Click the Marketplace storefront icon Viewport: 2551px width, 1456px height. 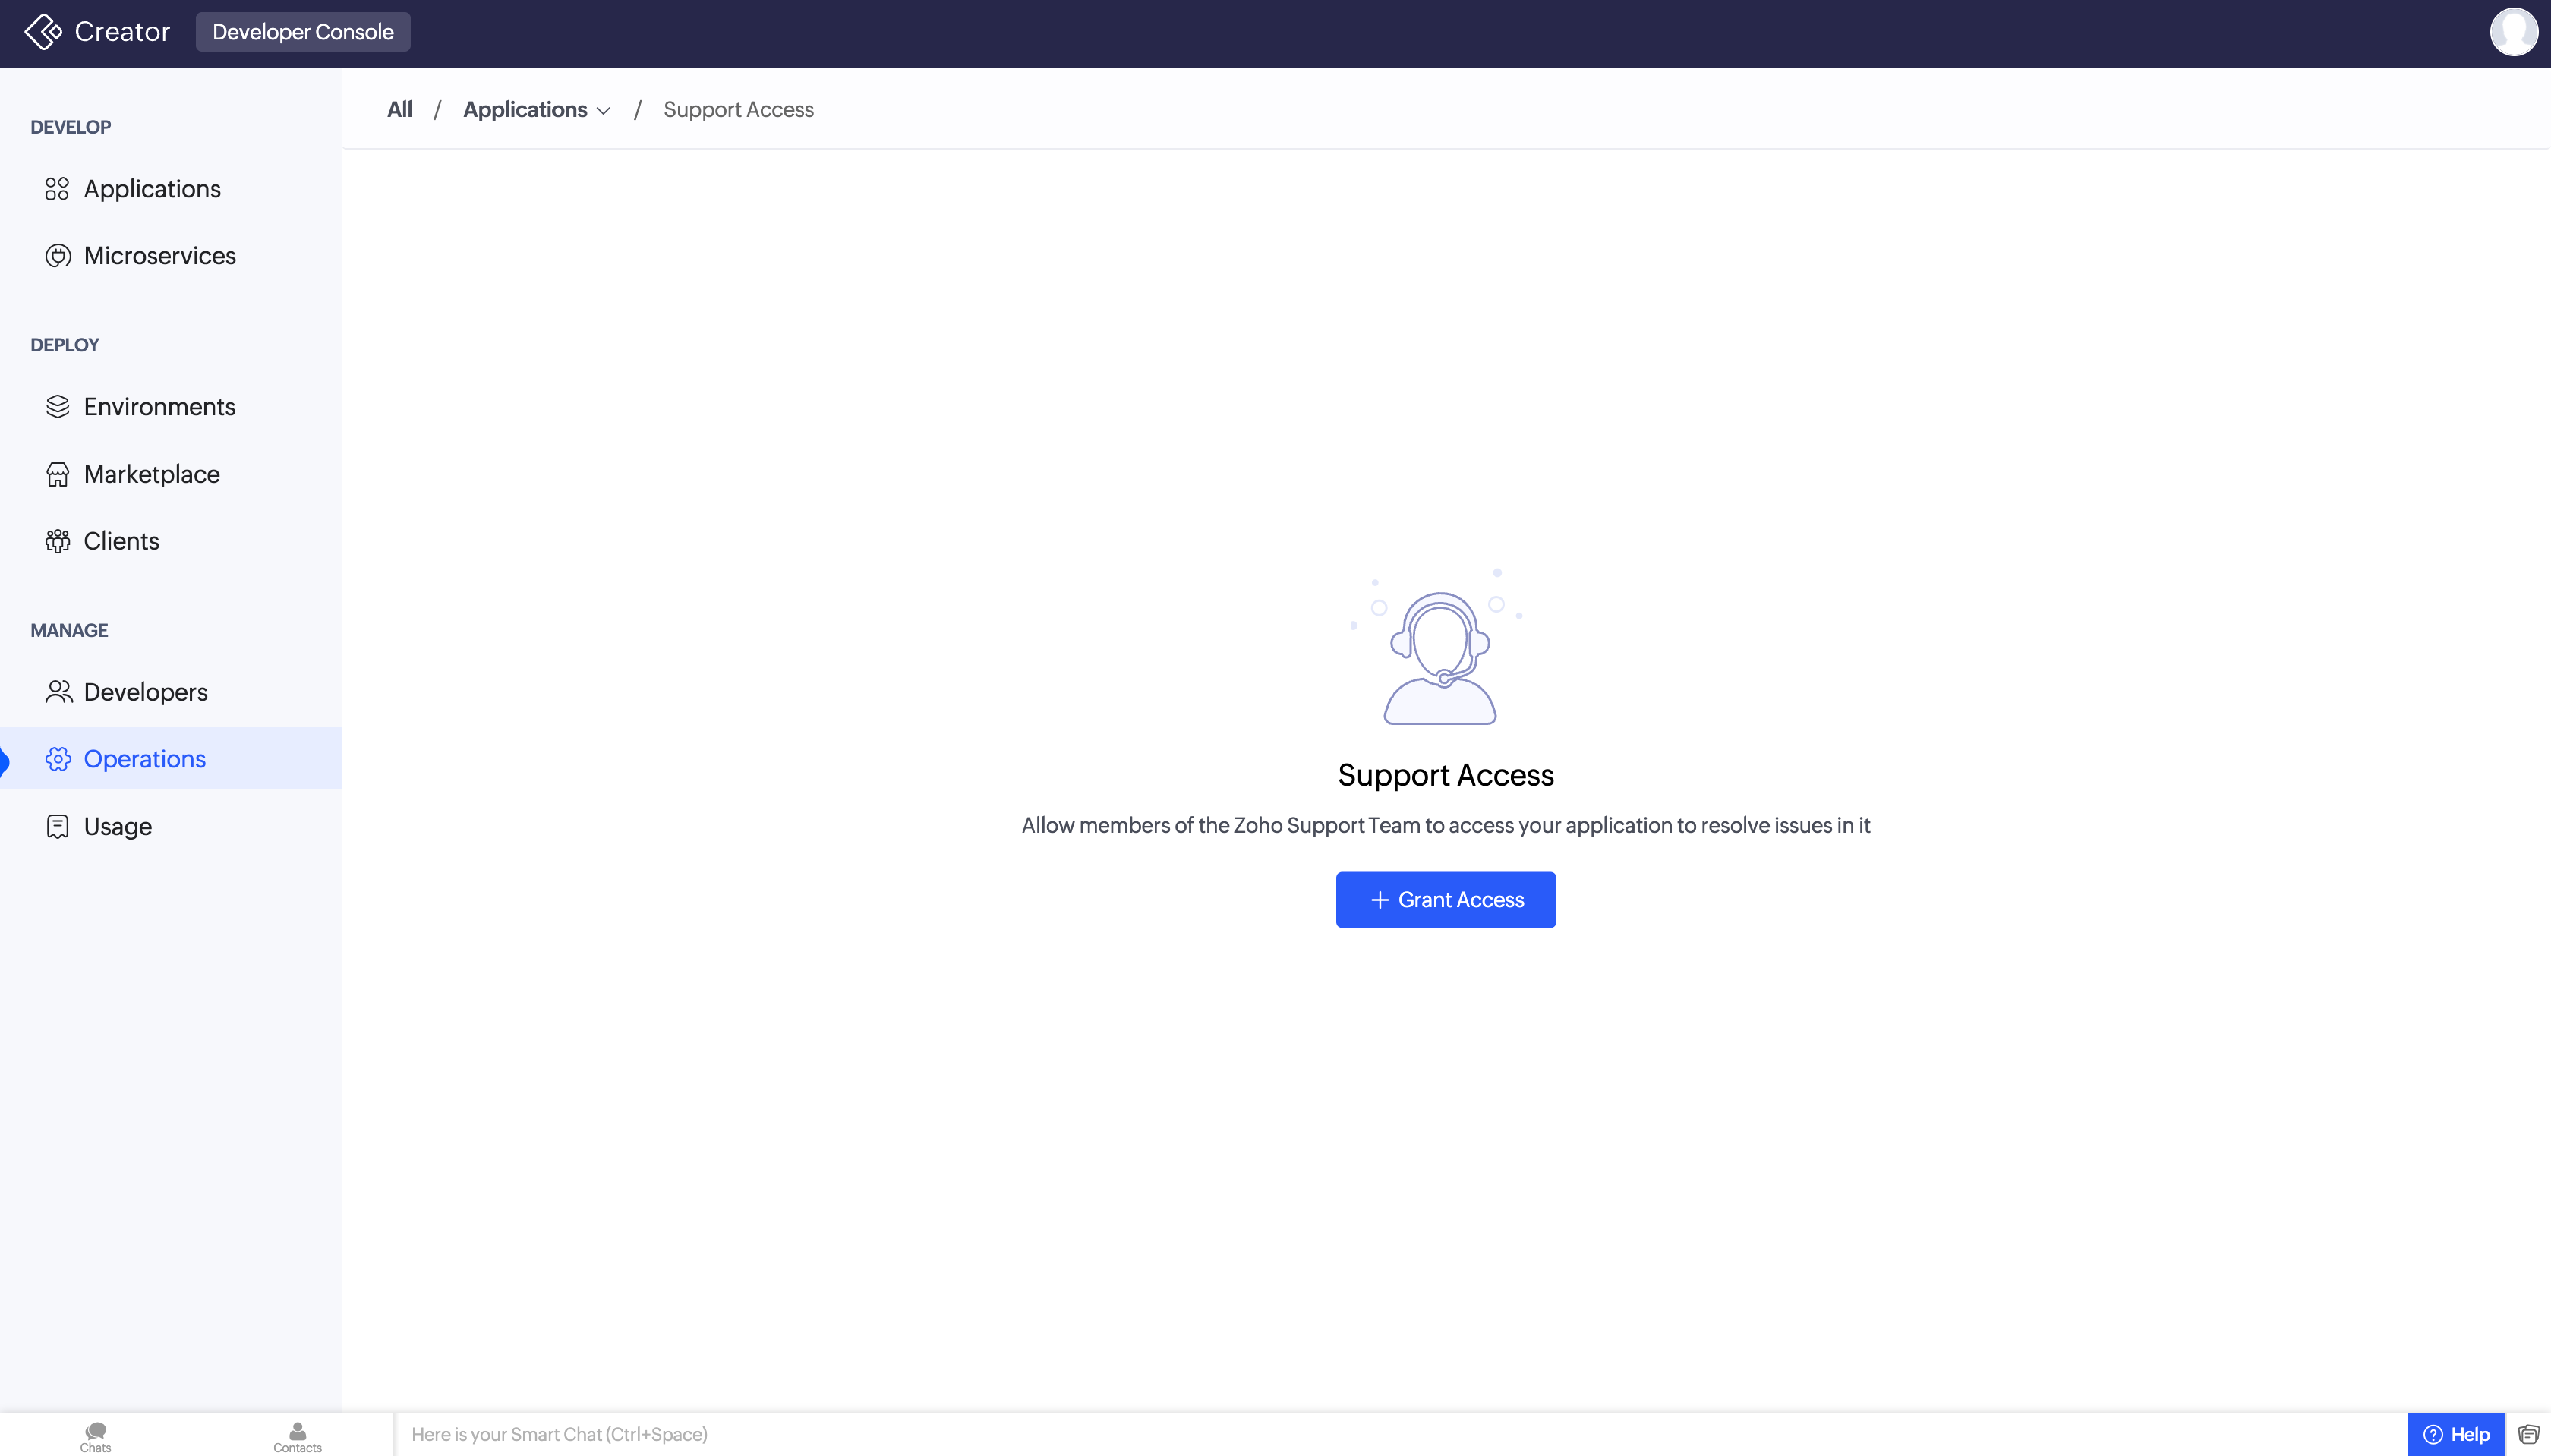58,474
